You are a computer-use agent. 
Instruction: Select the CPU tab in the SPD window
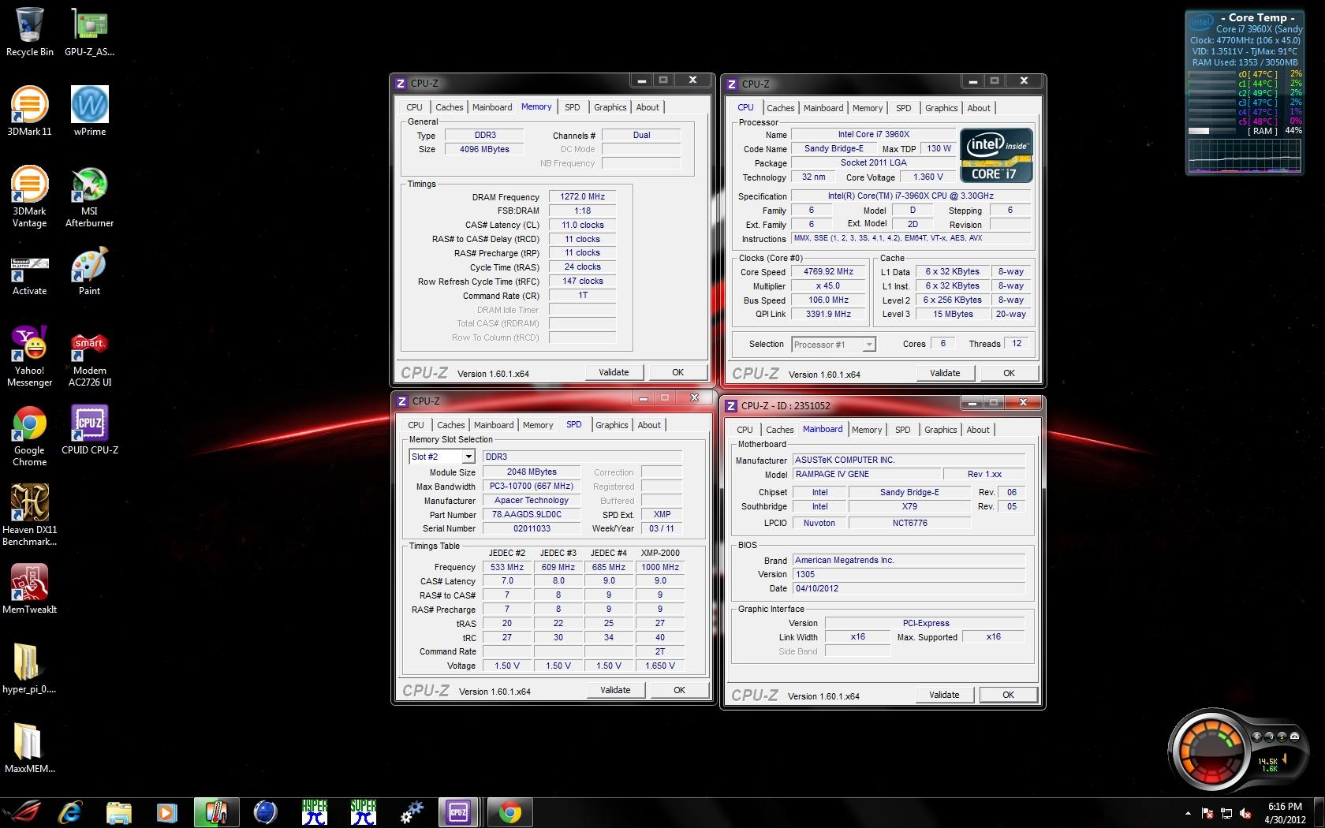(x=416, y=425)
